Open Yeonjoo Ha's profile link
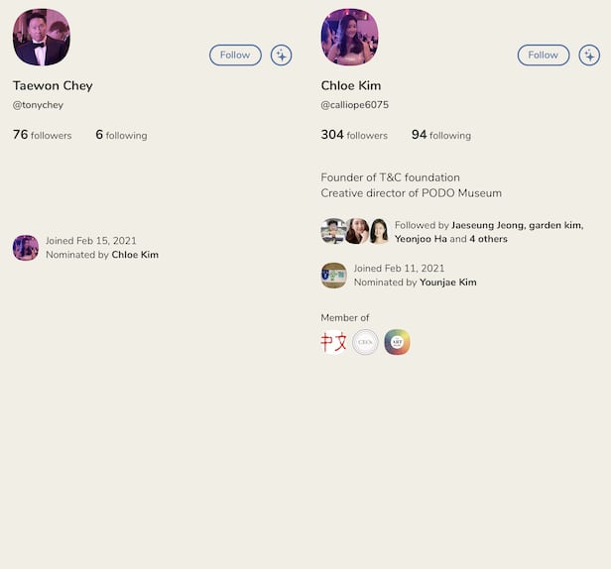 [421, 239]
